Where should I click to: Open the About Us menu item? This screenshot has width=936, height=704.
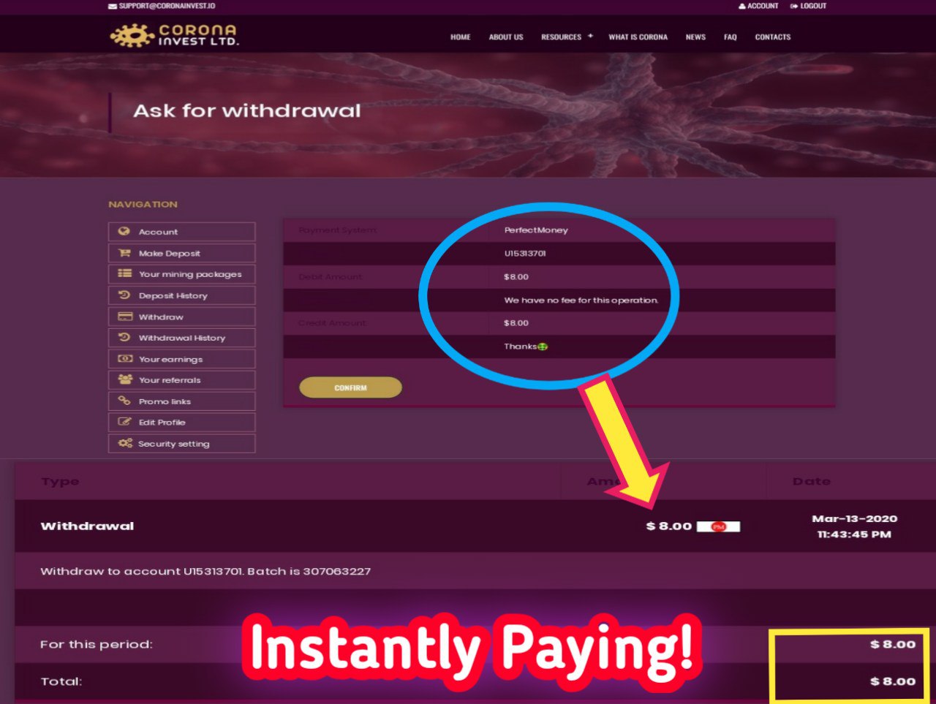pyautogui.click(x=506, y=37)
